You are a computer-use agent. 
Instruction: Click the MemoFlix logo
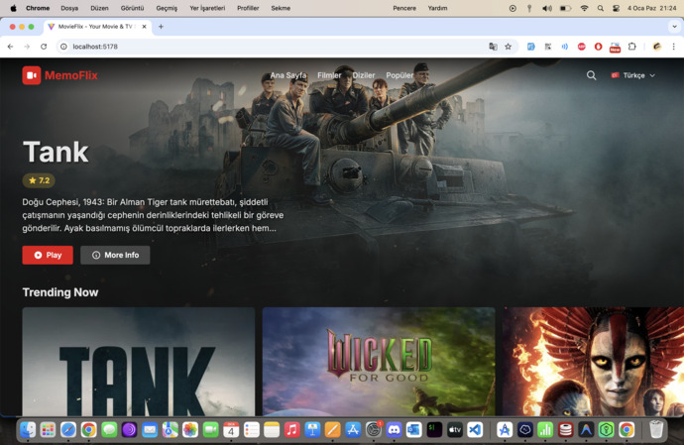(x=60, y=75)
